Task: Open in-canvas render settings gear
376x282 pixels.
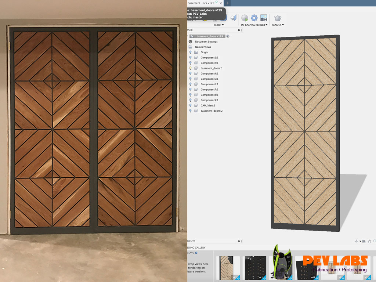Action: point(254,18)
